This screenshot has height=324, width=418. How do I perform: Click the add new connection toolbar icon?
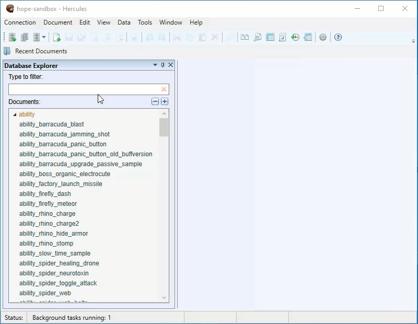coord(12,37)
